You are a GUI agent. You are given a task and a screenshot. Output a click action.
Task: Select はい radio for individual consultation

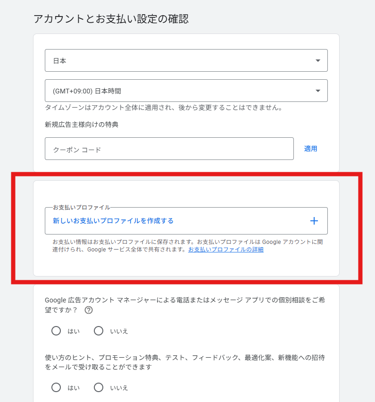(56, 331)
